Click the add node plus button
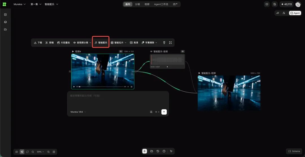This screenshot has width=305, height=157. coord(145,151)
